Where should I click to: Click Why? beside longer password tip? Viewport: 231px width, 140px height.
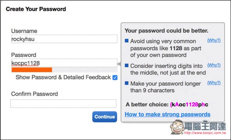pyautogui.click(x=214, y=83)
